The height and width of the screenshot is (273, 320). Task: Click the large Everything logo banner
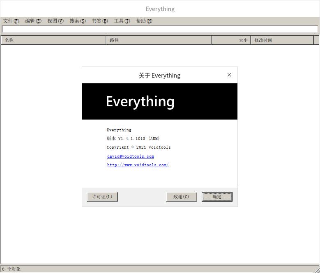[160, 101]
